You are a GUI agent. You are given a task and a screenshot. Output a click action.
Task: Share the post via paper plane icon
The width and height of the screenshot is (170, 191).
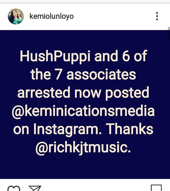click(x=35, y=188)
